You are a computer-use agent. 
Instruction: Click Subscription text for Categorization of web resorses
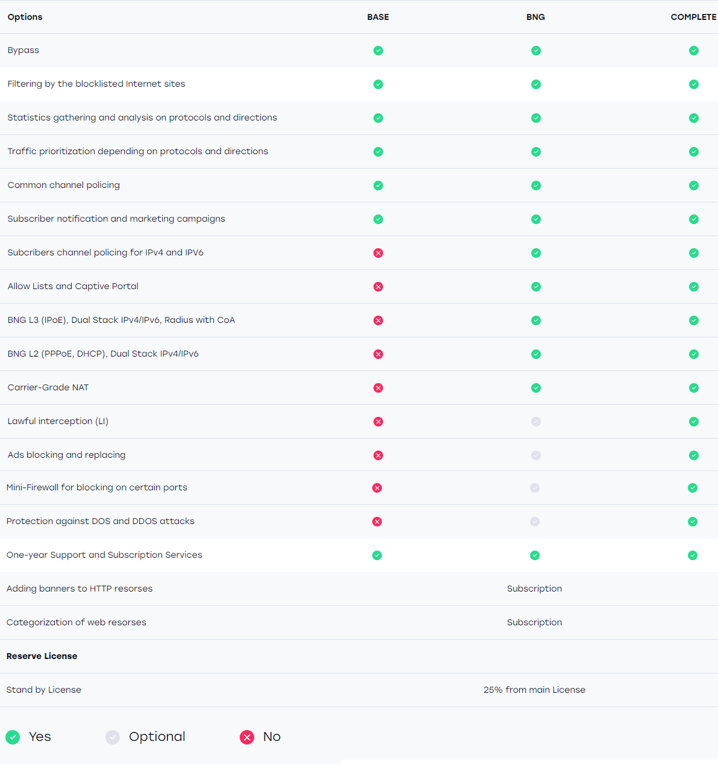534,622
